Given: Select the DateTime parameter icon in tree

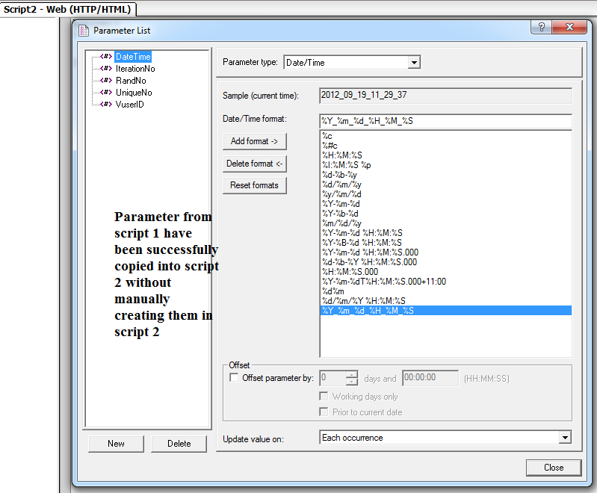Looking at the screenshot, I should click(107, 56).
